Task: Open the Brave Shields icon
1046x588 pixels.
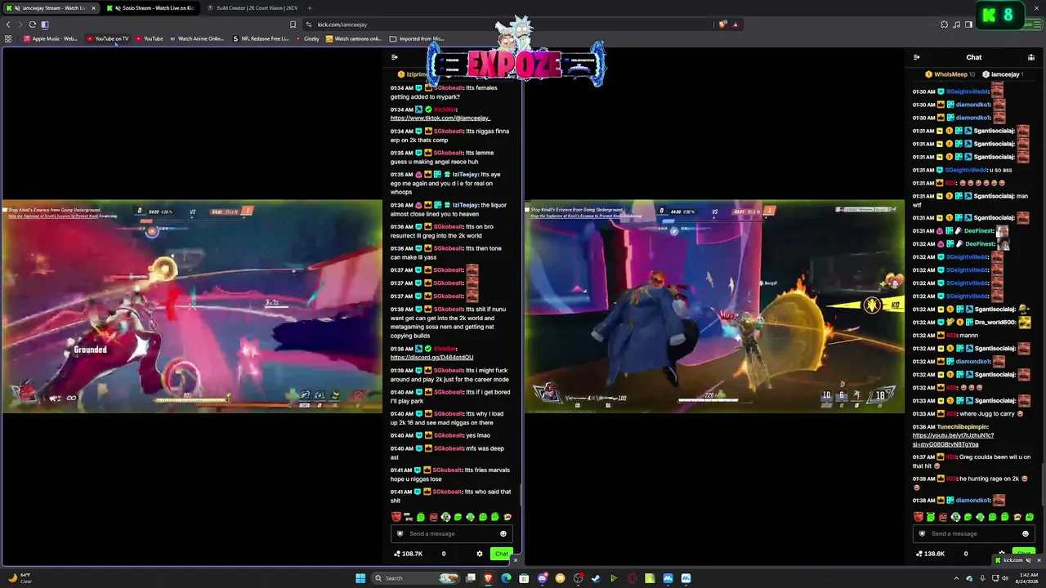Action: (722, 24)
